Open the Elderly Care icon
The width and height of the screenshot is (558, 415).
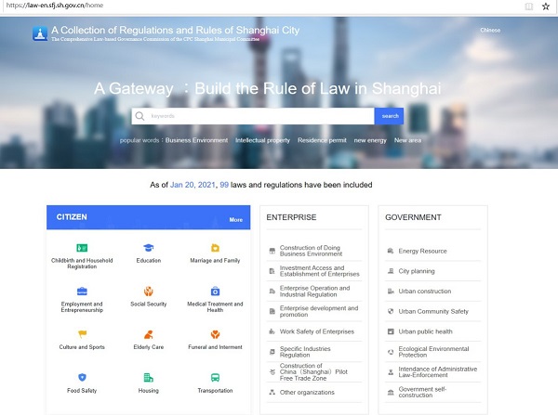[148, 335]
